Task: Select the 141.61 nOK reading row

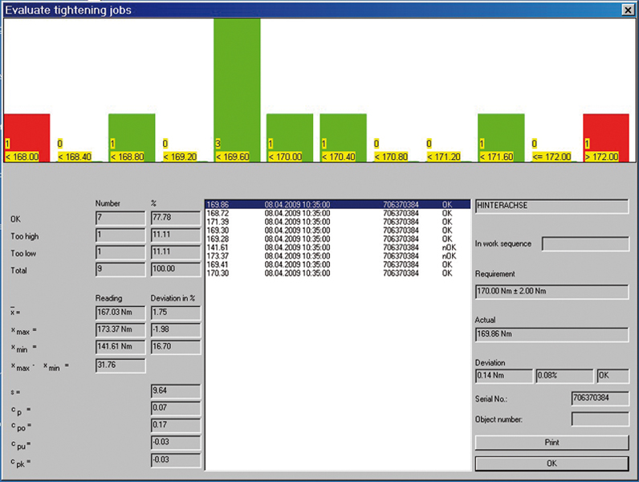Action: point(337,247)
